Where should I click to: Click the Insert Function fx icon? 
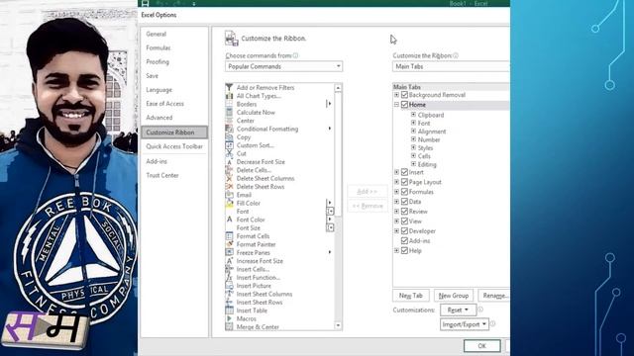point(229,277)
